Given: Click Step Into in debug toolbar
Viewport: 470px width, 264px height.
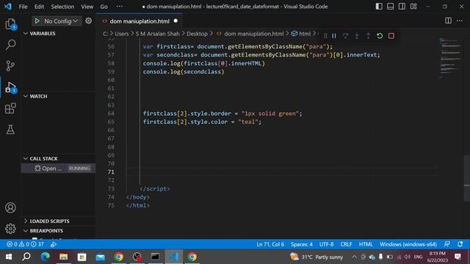Looking at the screenshot, I should click(x=357, y=36).
